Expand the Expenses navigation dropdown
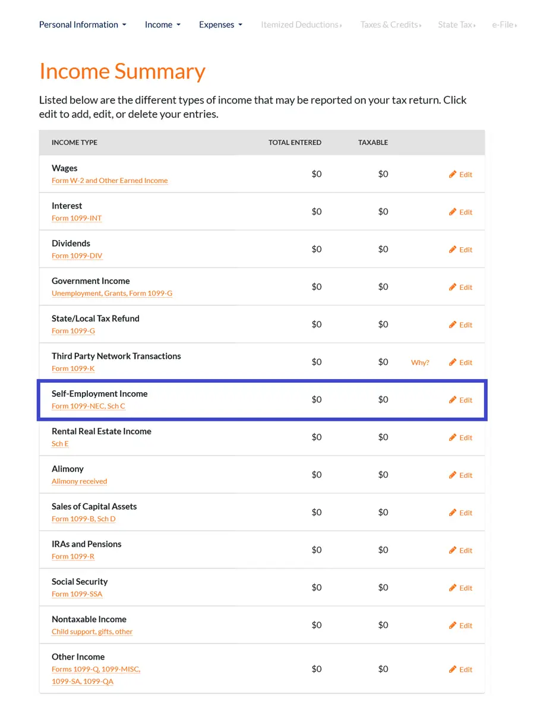The image size is (556, 716). [x=221, y=25]
